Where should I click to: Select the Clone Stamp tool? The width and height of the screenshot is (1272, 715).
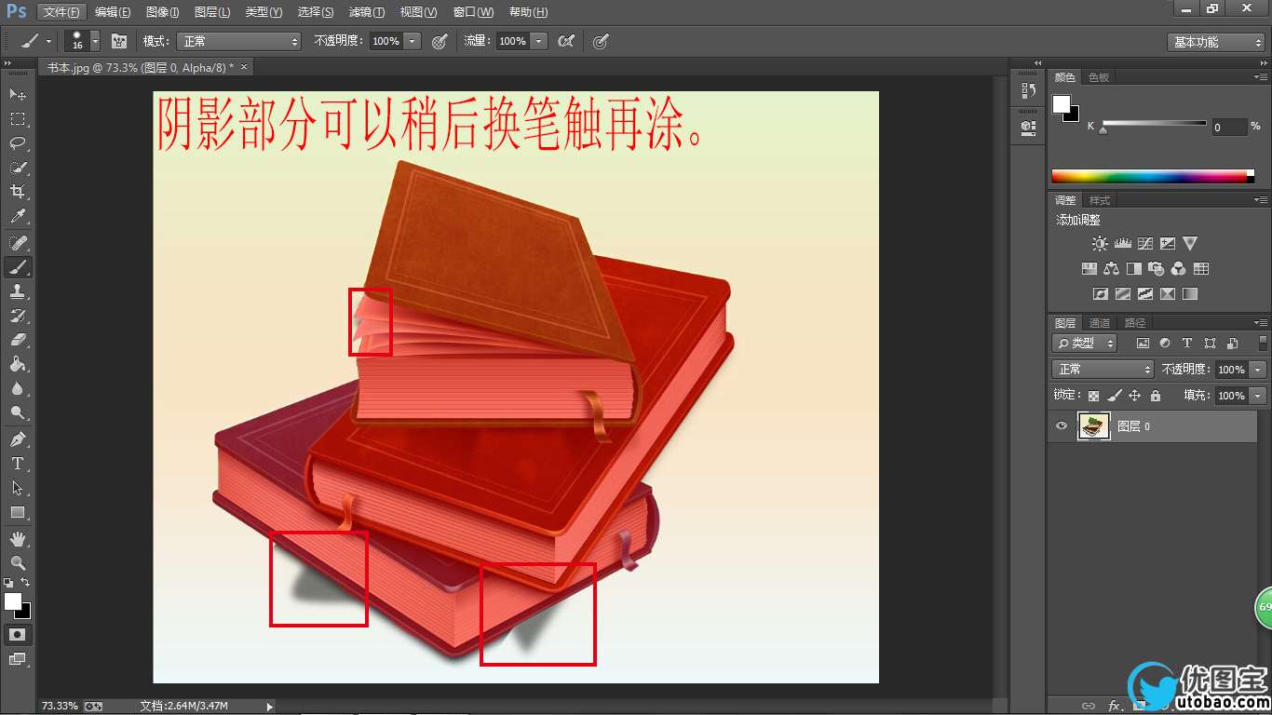coord(18,291)
